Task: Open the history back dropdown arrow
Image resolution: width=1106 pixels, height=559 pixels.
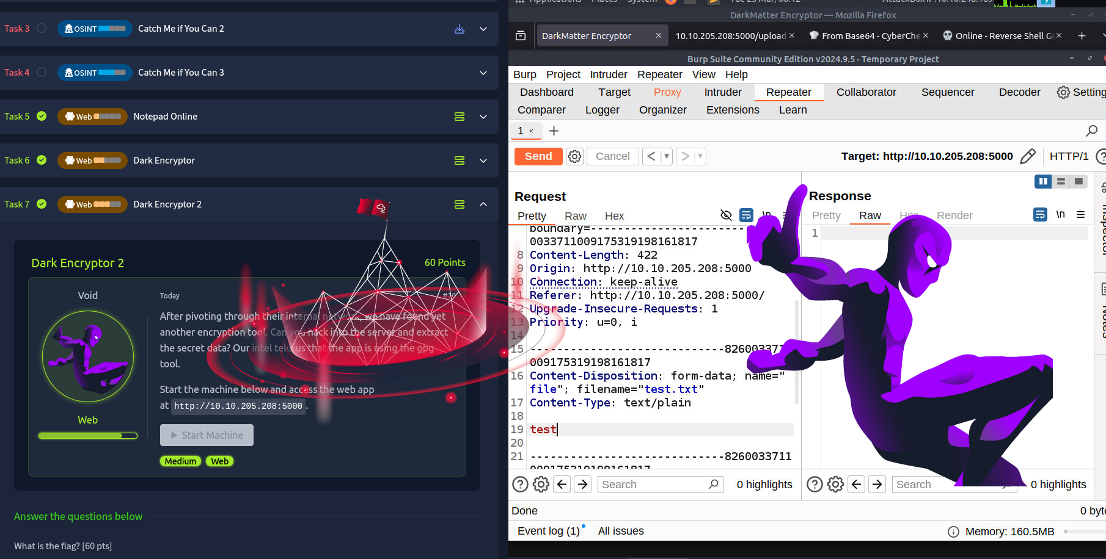Action: click(666, 157)
